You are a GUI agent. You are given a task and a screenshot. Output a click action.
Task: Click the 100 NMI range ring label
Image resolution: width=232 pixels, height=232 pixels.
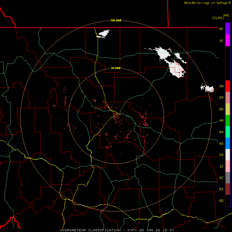(x=116, y=20)
